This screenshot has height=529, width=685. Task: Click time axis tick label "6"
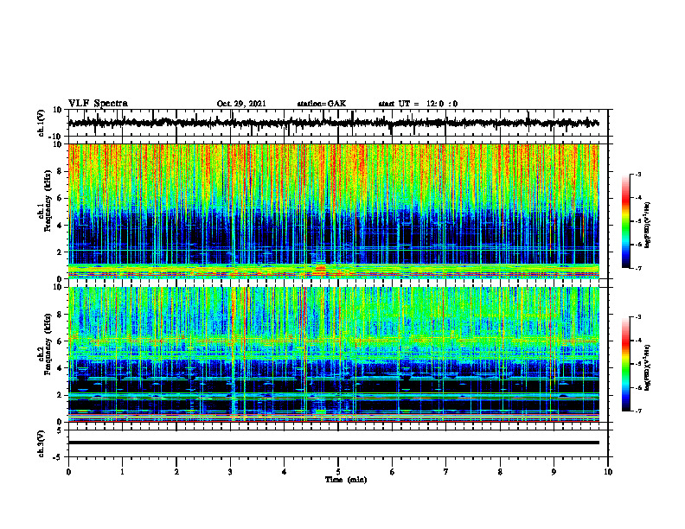click(x=393, y=472)
